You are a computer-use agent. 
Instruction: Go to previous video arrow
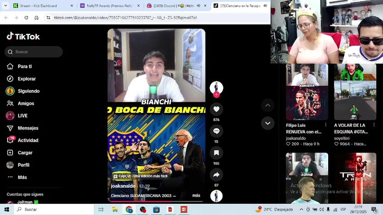click(x=268, y=105)
